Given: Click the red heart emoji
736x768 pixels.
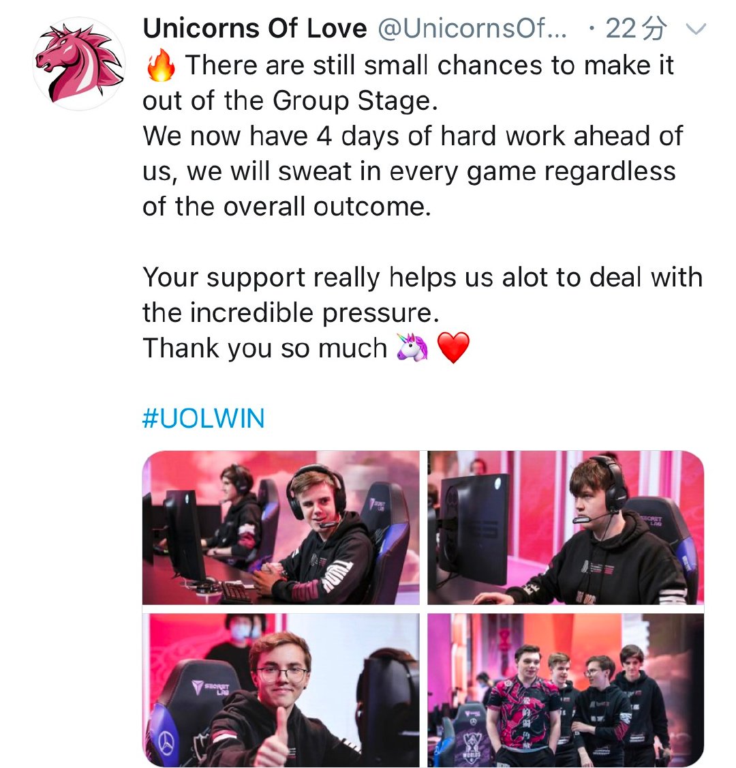Looking at the screenshot, I should (x=453, y=347).
